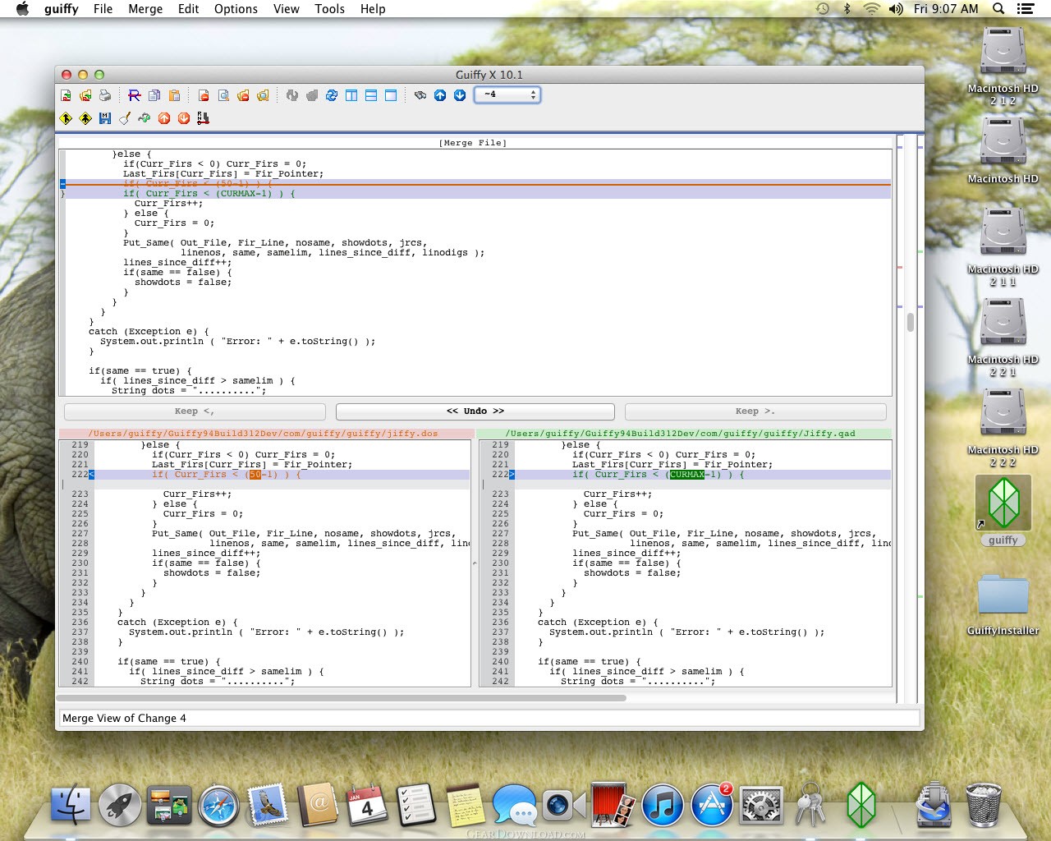The width and height of the screenshot is (1051, 841).
Task: Click the copy documents toolbar icon
Action: click(154, 95)
